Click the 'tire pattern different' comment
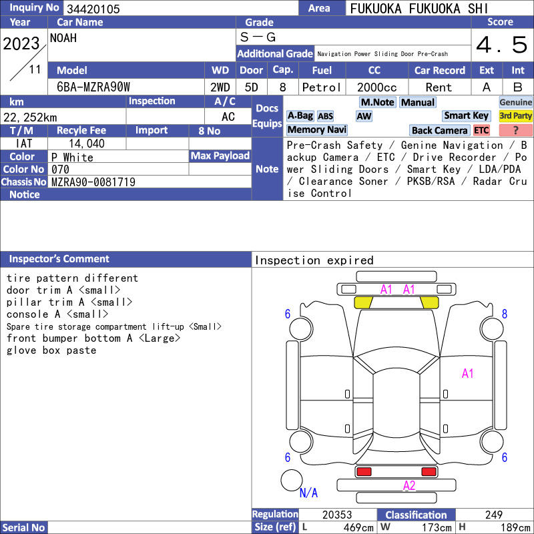534x534 pixels. (72, 278)
